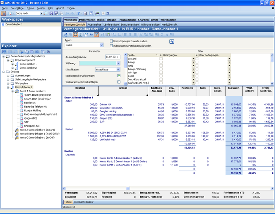Viewport: 275px width, 214px height.
Task: Open the help question mark icon
Action: 91,13
